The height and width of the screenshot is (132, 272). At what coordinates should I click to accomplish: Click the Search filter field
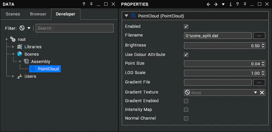point(75,28)
